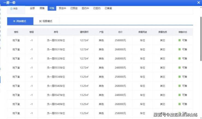Click the 总价 column header
Screen dimensions: 202x119
[120, 32]
